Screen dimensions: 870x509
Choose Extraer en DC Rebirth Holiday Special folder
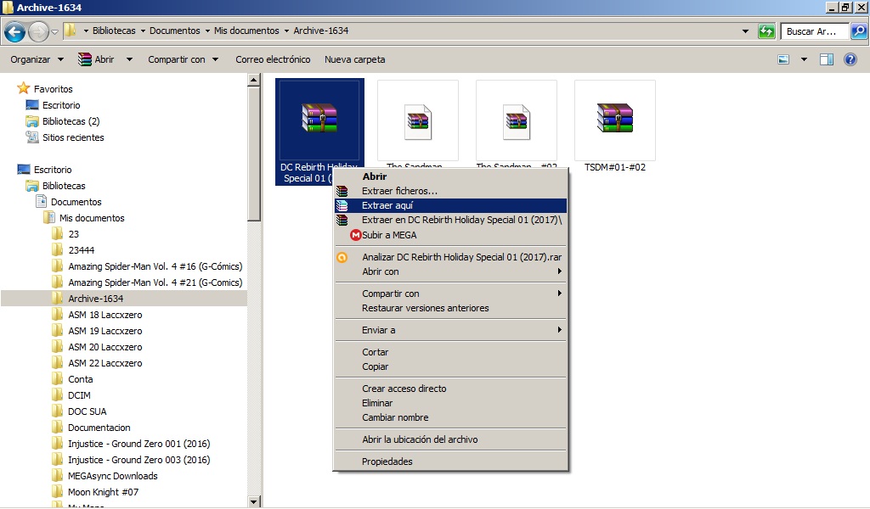[450, 220]
